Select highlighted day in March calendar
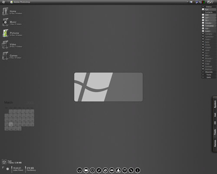The image size is (217, 174). point(11,124)
